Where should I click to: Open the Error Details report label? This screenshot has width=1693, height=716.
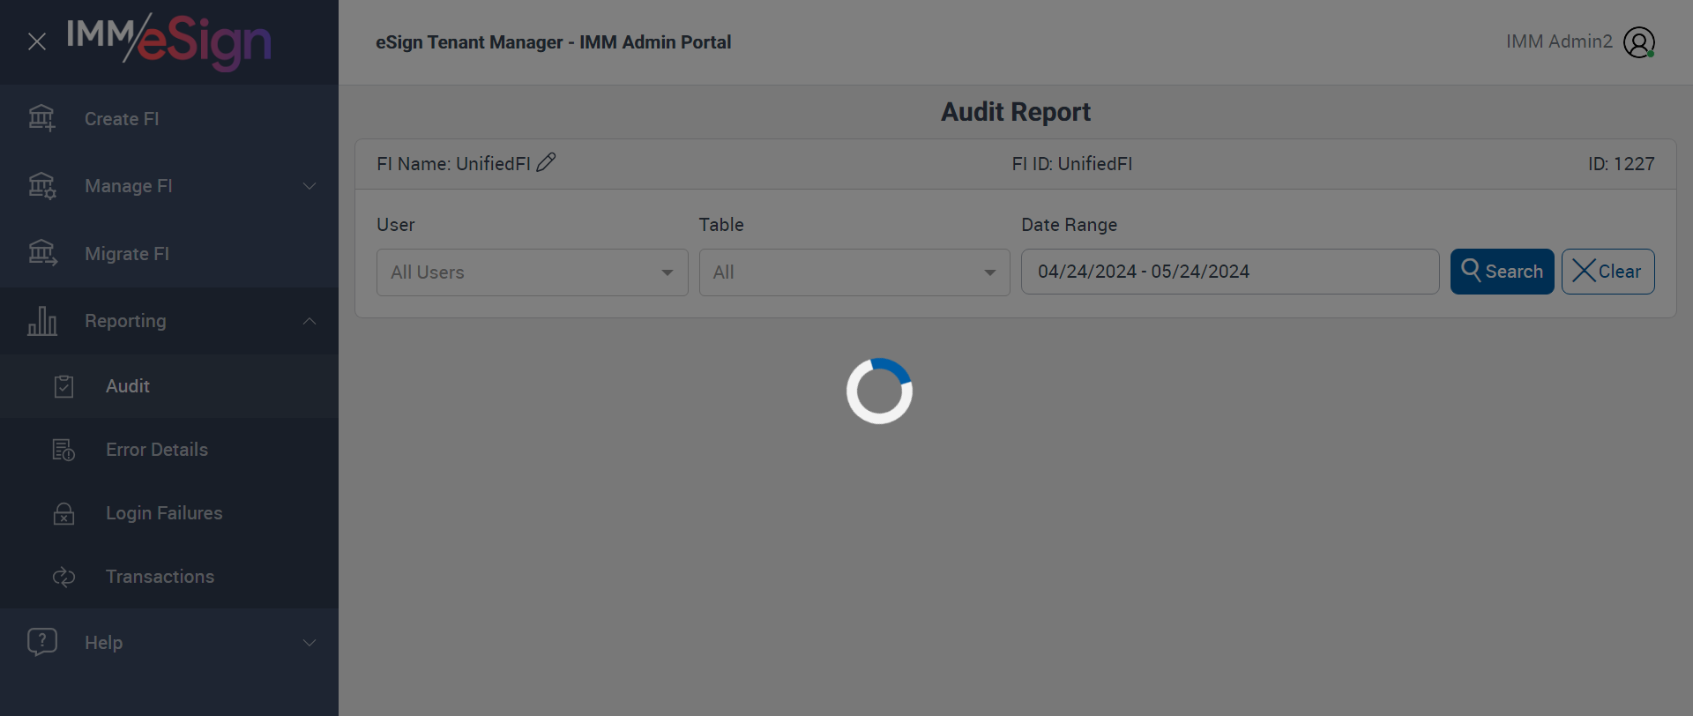[x=157, y=450]
